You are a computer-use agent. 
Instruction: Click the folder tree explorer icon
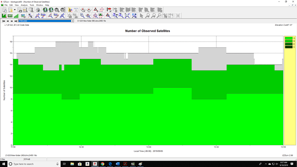tap(70, 10)
